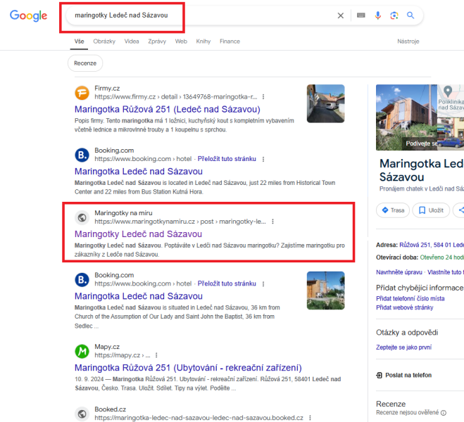Viewport: 464px width, 422px height.
Task: Click the green Mapy.cz favicon
Action: [x=82, y=351]
